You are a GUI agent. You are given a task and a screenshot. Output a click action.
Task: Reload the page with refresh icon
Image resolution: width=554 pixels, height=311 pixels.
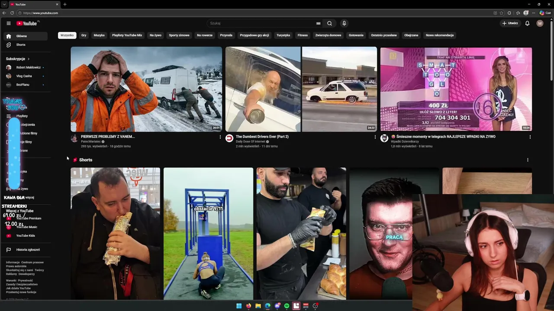(x=12, y=13)
